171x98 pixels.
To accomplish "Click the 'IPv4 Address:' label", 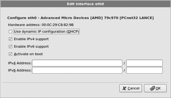I will 20,63.
